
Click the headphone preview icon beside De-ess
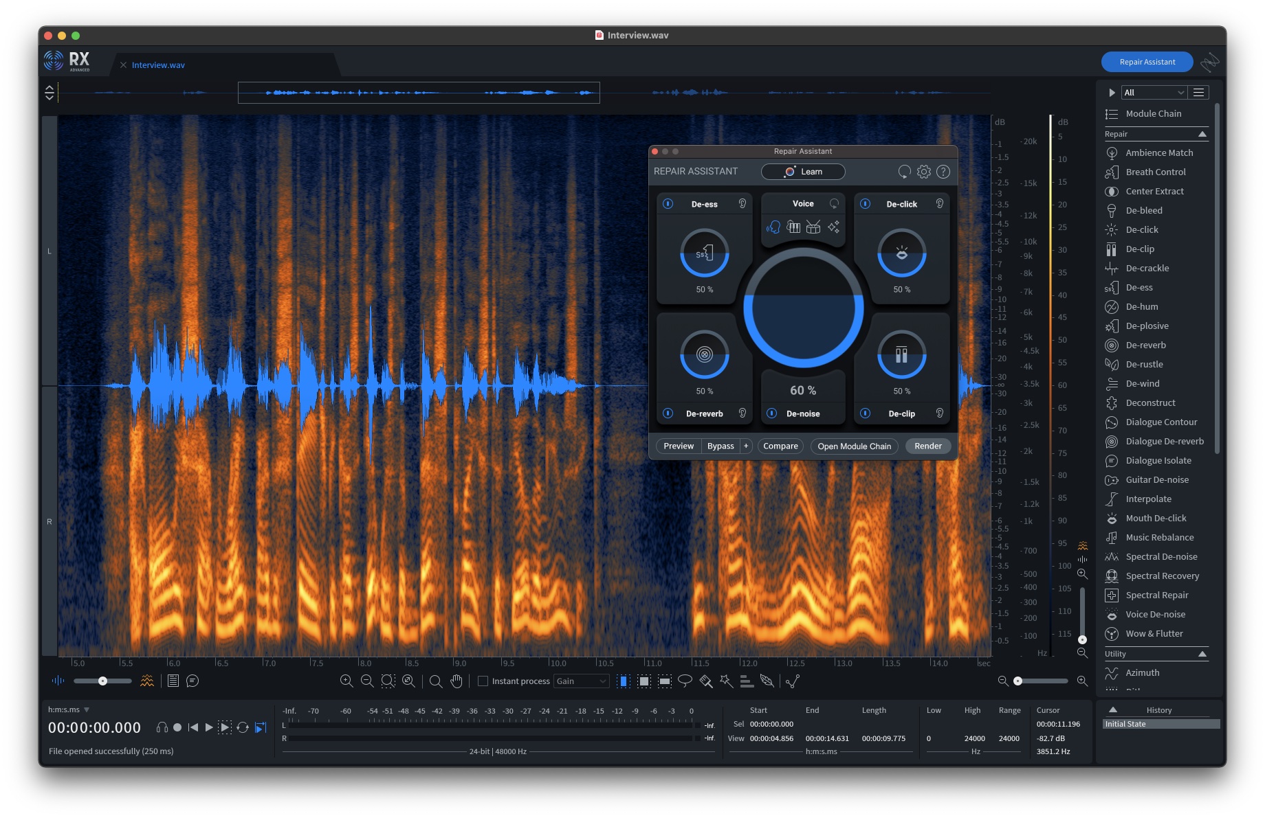coord(742,203)
